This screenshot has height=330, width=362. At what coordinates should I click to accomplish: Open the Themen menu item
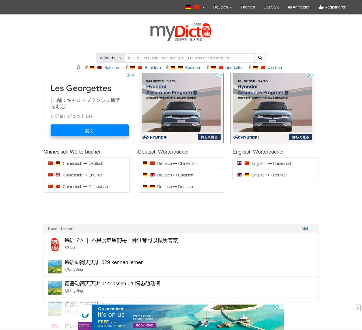click(247, 7)
